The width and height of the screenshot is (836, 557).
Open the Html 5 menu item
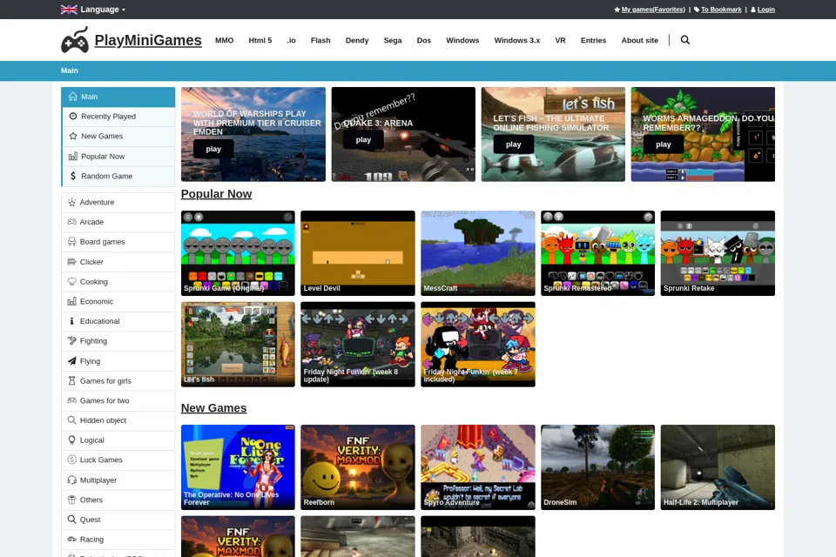(260, 40)
